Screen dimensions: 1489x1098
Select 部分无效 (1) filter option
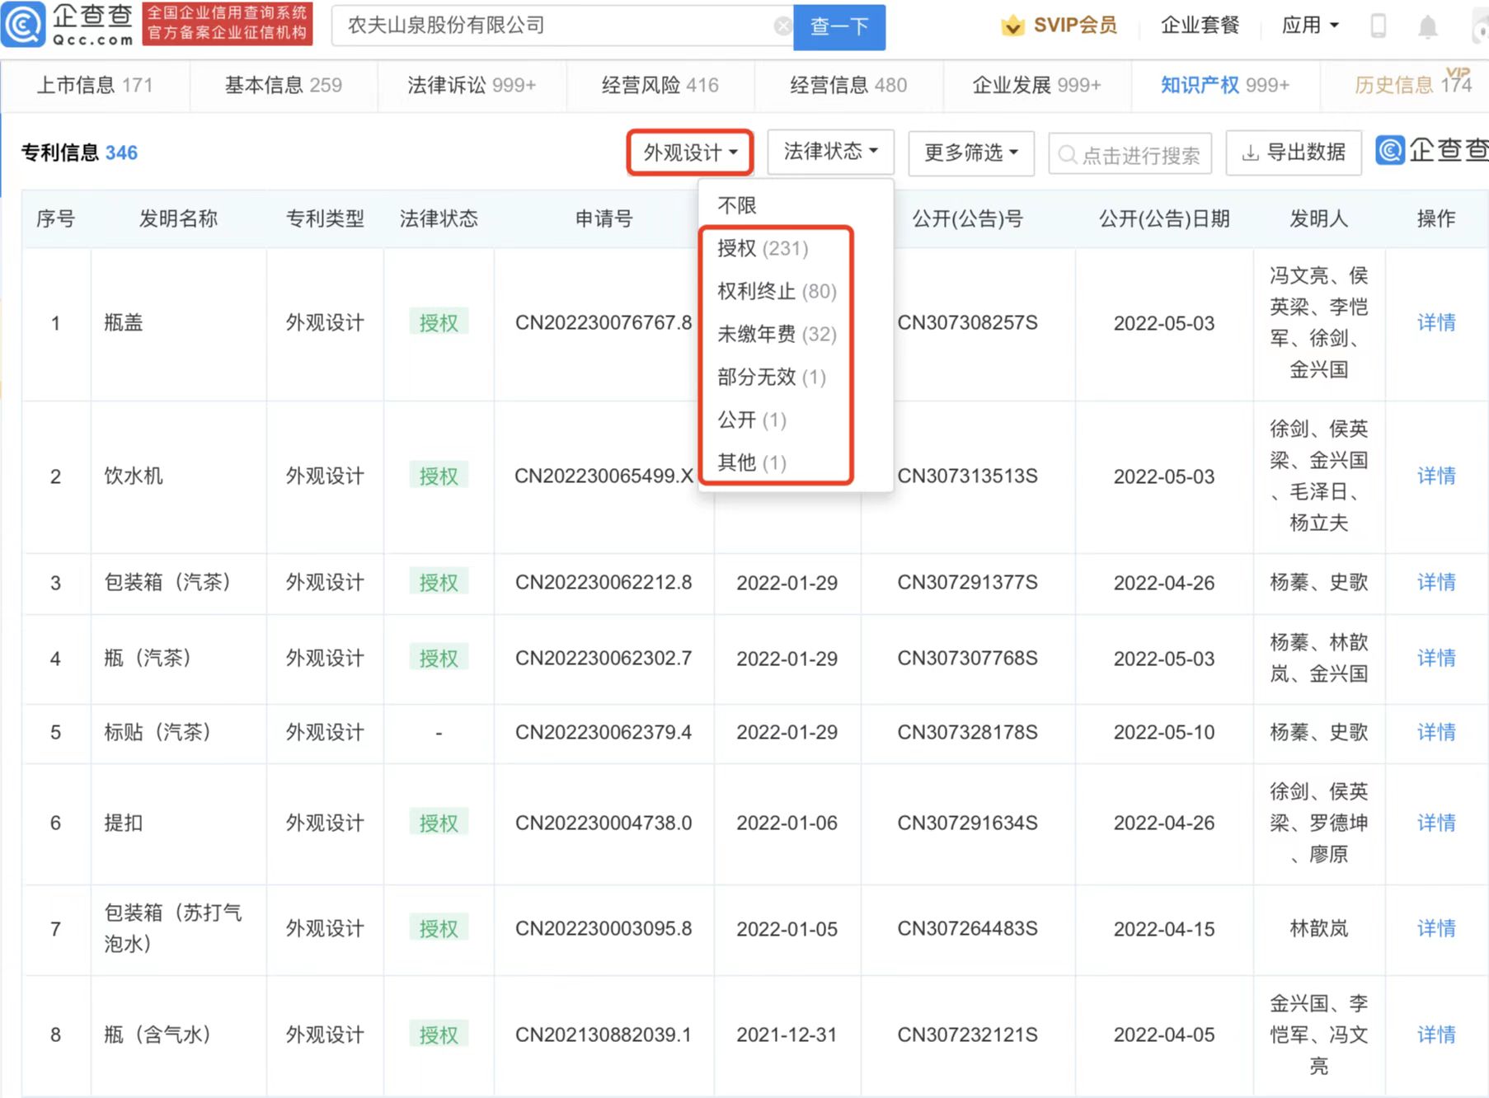772,377
